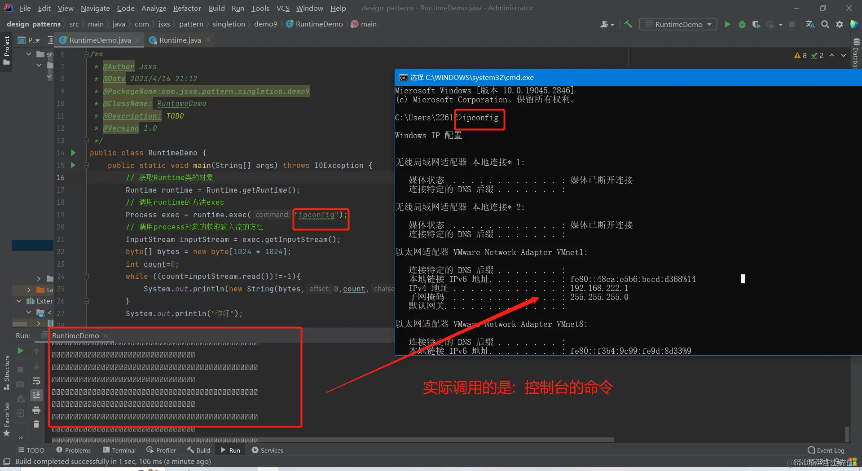Switch to the Runtime.java editor tab
This screenshot has width=862, height=471.
(180, 40)
